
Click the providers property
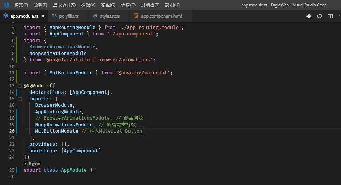pyautogui.click(x=42, y=144)
